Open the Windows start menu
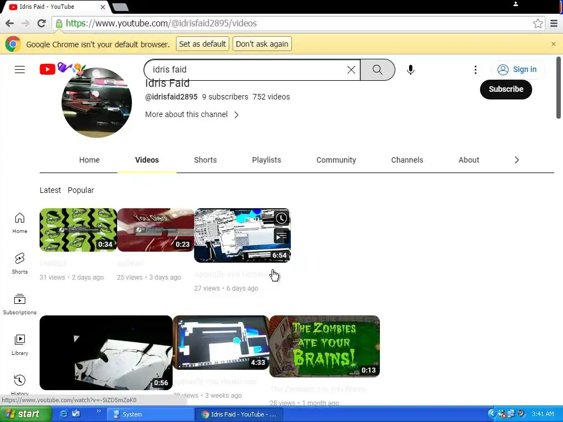This screenshot has height=422, width=563. [x=25, y=414]
